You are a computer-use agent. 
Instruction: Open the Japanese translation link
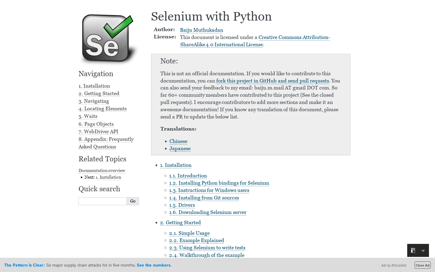click(180, 148)
